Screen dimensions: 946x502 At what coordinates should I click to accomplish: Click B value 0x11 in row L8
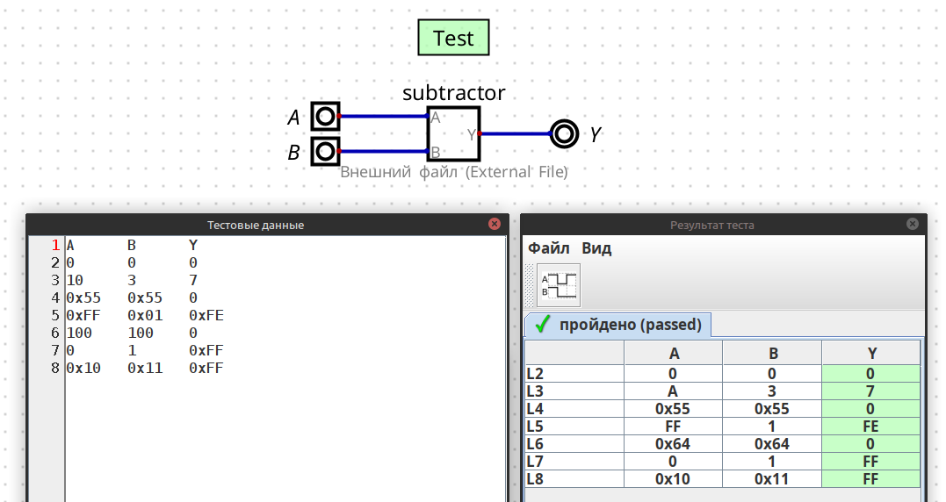(x=772, y=478)
